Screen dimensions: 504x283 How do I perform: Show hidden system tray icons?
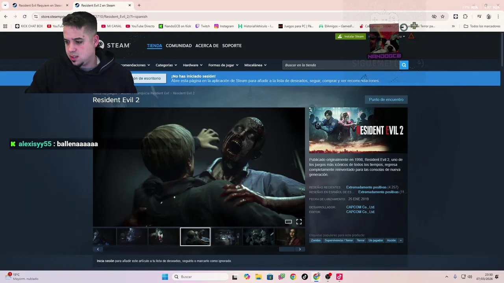[447, 277]
